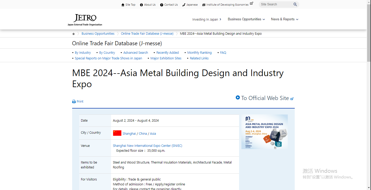371x190 pixels.
Task: Open the Institute of Developing Economies link
Action: pos(227,5)
